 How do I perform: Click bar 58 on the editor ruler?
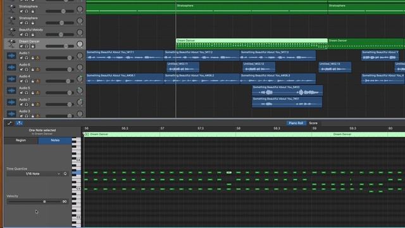click(238, 128)
